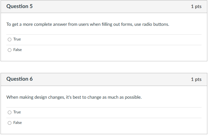Choose False radio button in Question 5
This screenshot has height=135, width=209.
point(9,50)
